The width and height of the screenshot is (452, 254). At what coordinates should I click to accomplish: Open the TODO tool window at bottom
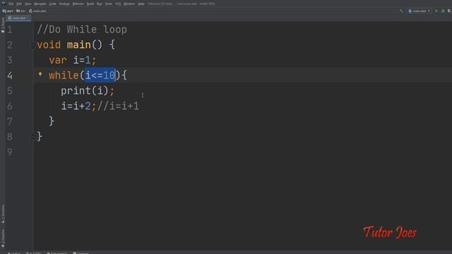click(x=34, y=253)
